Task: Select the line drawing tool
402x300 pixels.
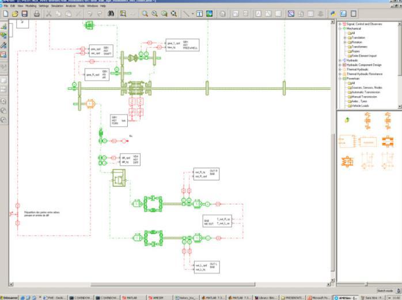Action: (187, 14)
